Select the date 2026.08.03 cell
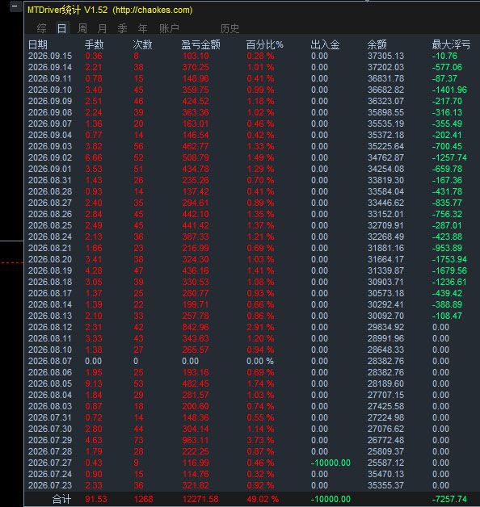The height and width of the screenshot is (507, 480). pos(50,406)
